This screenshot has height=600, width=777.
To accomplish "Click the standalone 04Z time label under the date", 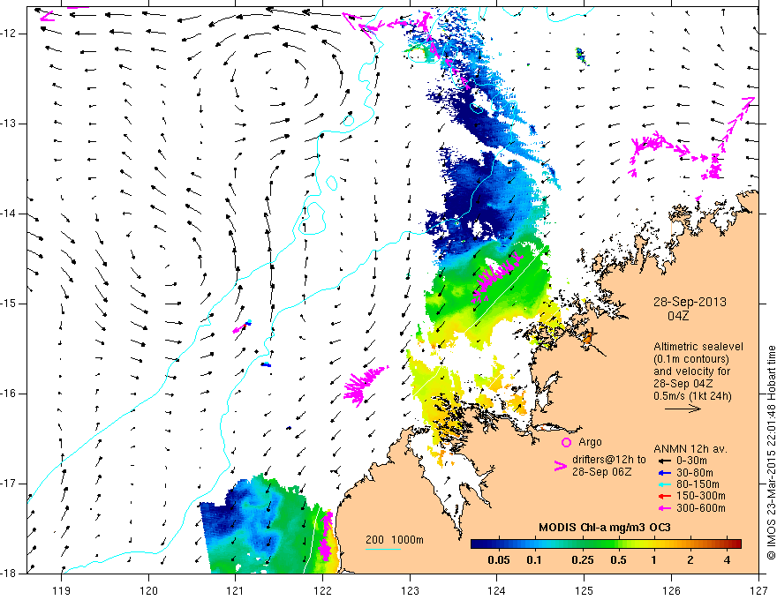I will click(678, 316).
